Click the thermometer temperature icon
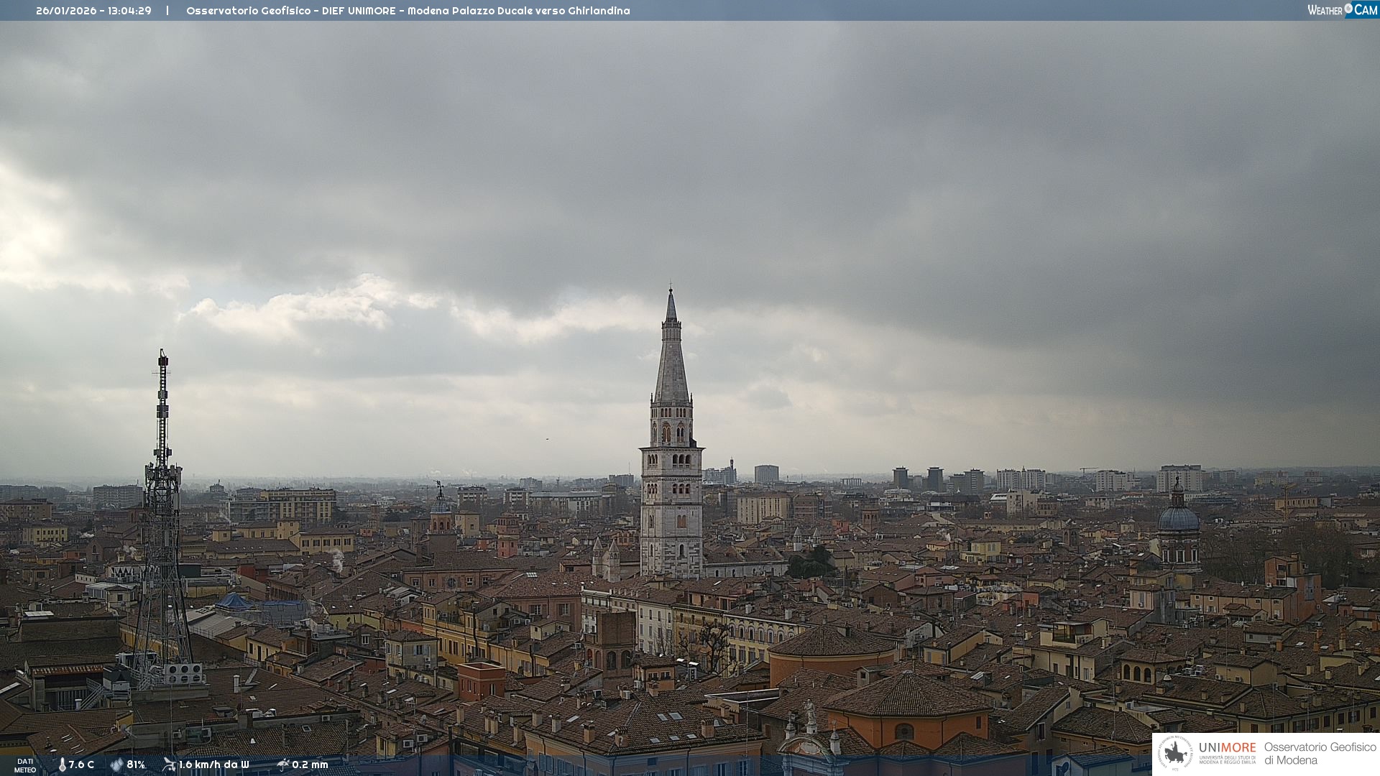 pos(62,765)
